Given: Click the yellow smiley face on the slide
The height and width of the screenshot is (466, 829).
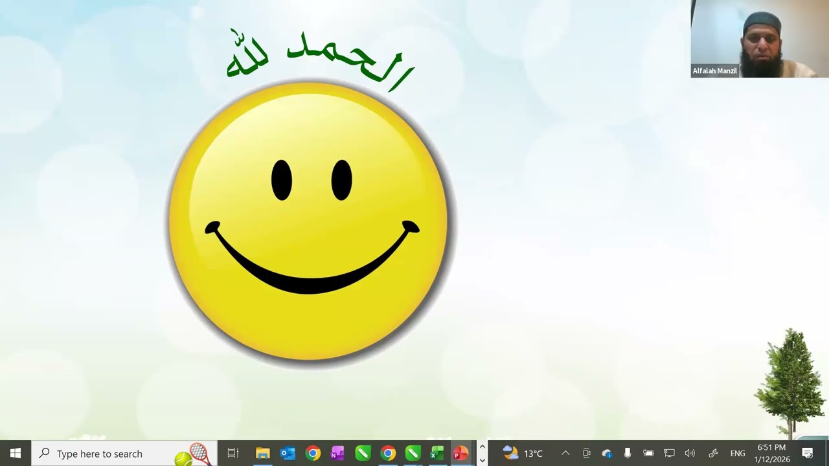Looking at the screenshot, I should (x=308, y=221).
